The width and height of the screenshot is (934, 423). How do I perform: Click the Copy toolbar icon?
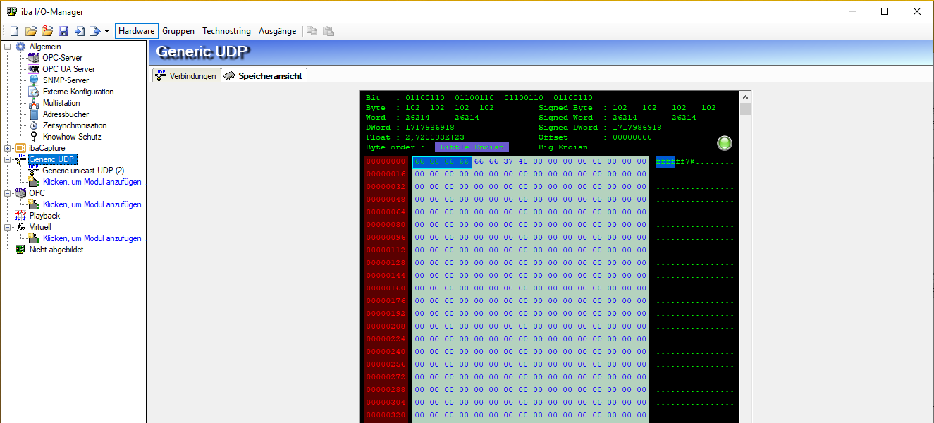click(312, 31)
